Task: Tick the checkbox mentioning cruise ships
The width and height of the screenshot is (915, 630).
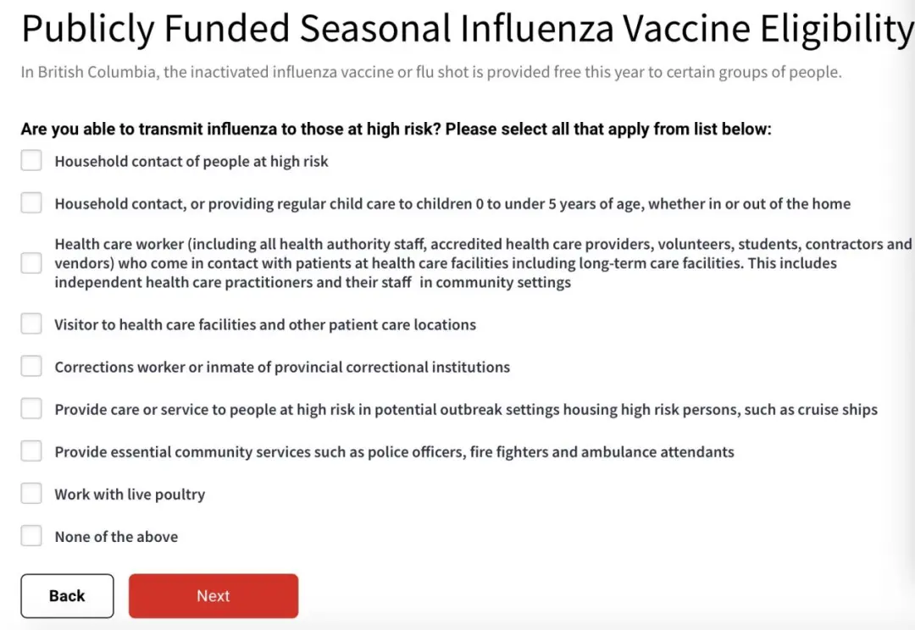Action: pyautogui.click(x=31, y=409)
